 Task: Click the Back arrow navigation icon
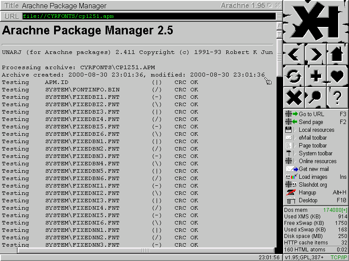(x=294, y=54)
